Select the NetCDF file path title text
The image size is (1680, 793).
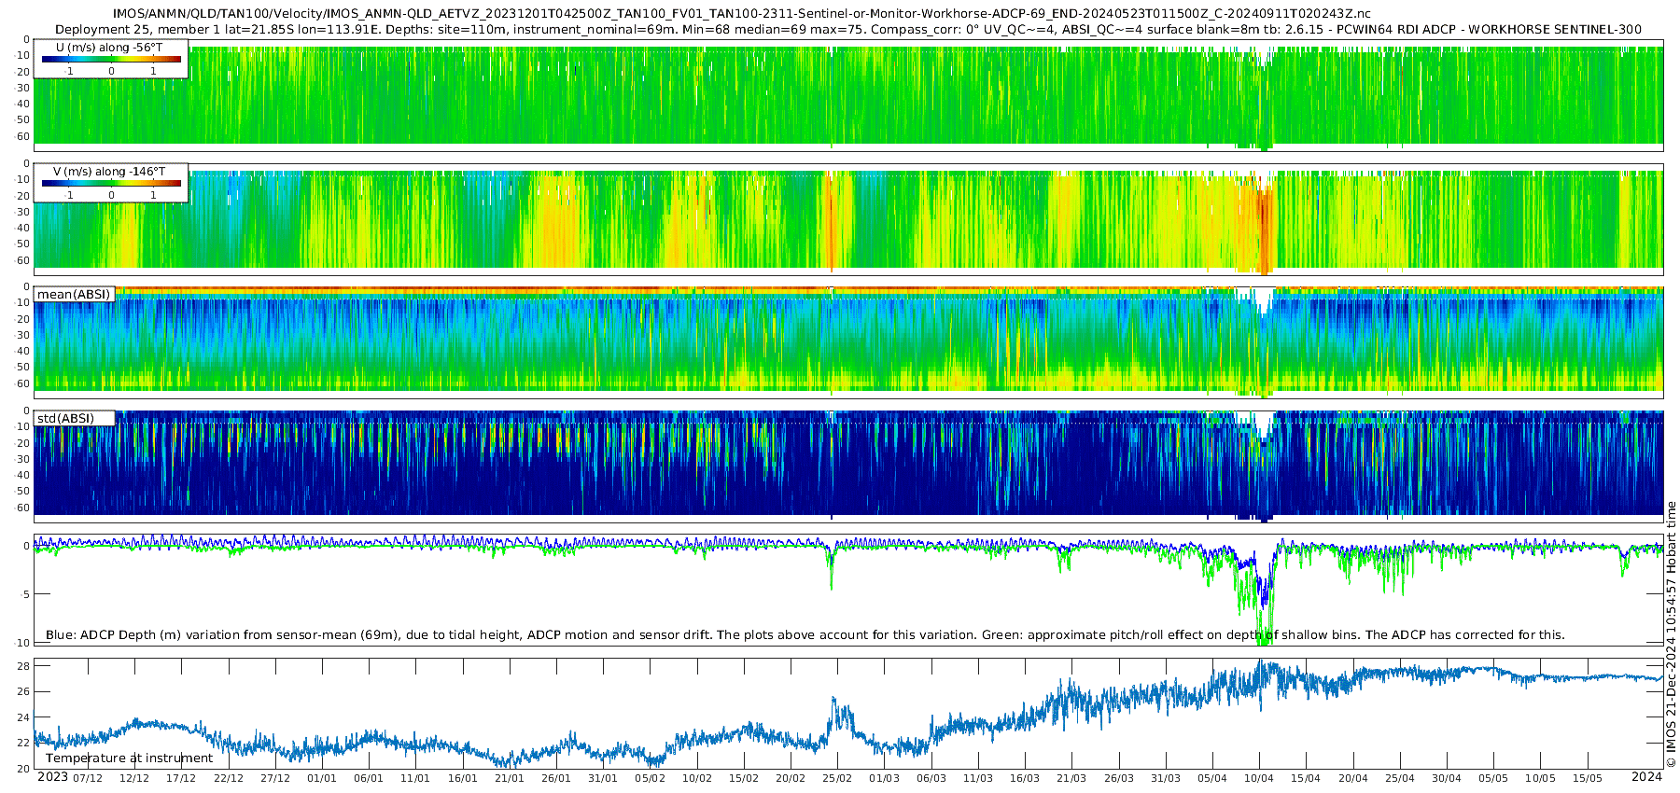tap(742, 14)
